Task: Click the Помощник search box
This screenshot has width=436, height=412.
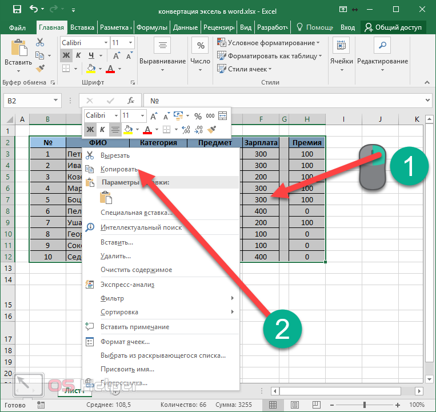Action: click(315, 27)
